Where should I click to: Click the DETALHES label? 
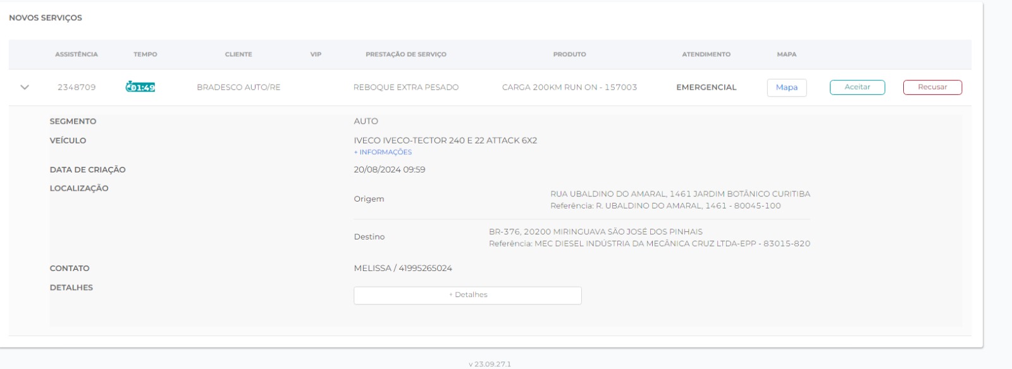(71, 287)
